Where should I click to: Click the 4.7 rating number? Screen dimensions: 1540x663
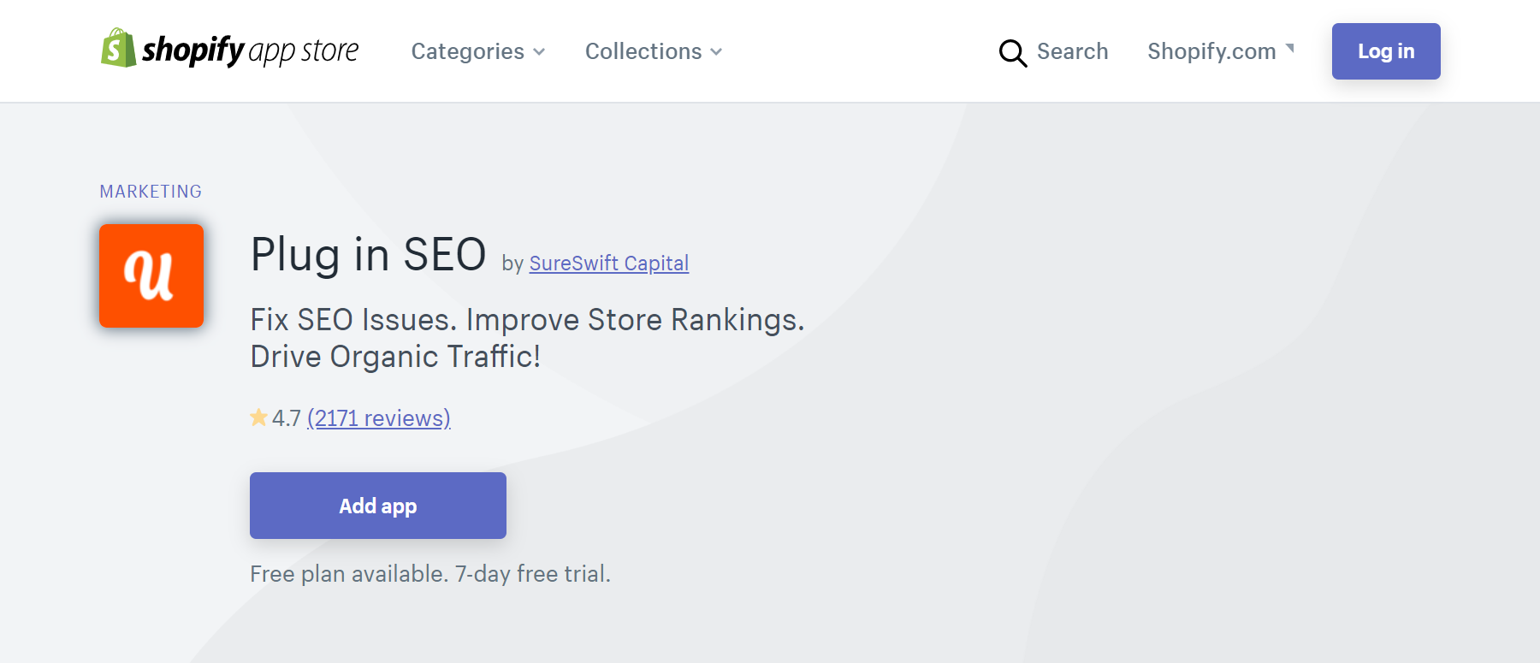pyautogui.click(x=287, y=418)
